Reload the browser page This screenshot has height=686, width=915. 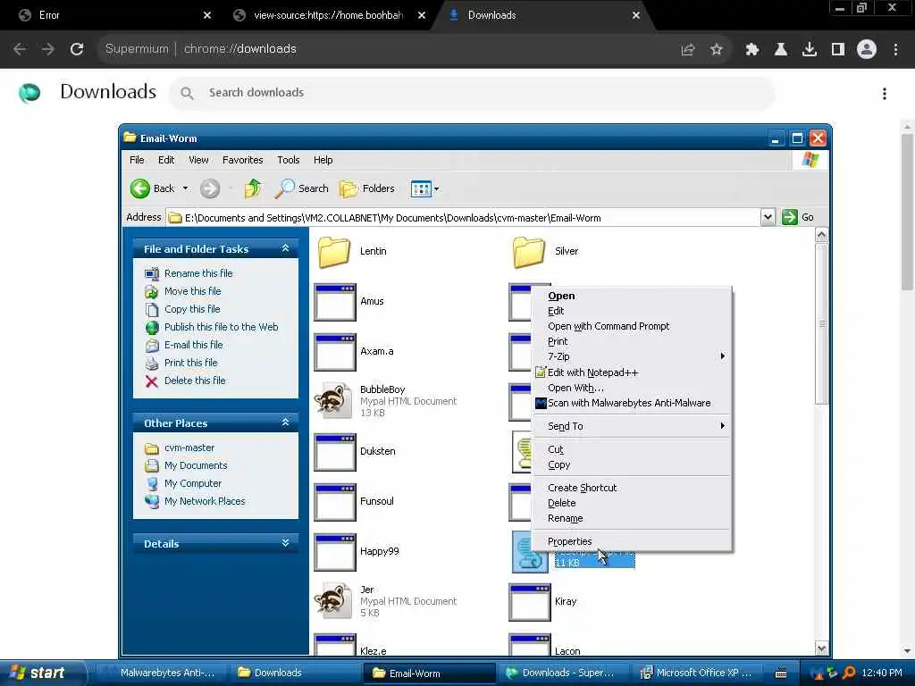pyautogui.click(x=77, y=49)
